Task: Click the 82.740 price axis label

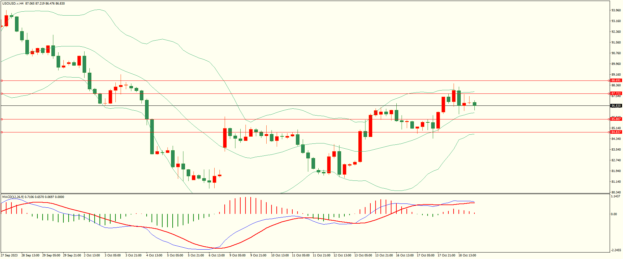Action: tap(616, 160)
